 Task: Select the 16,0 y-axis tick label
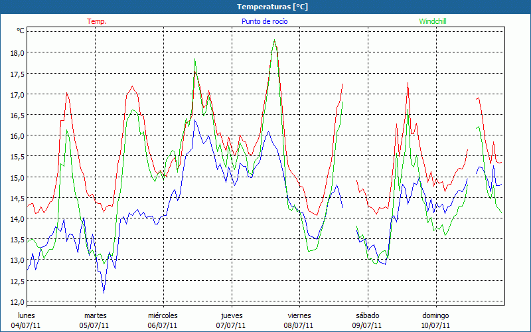[x=17, y=135]
